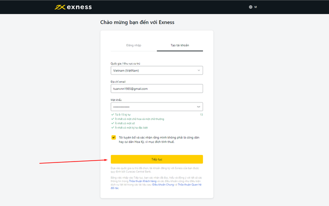329x206 pixels.
Task: Toggle password visibility eye icon
Action: (x=198, y=107)
